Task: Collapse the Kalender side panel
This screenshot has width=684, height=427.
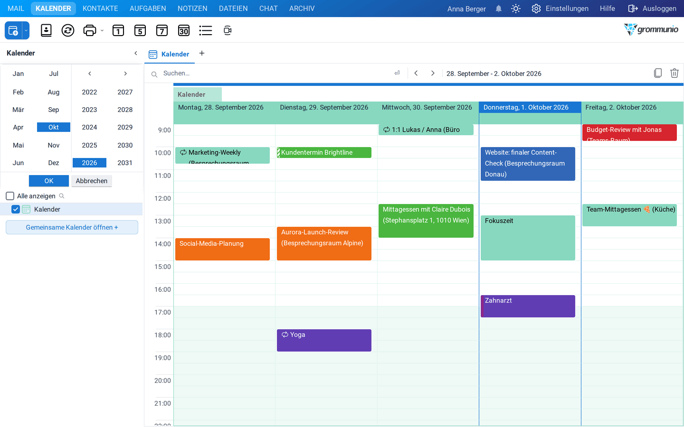Action: 136,53
